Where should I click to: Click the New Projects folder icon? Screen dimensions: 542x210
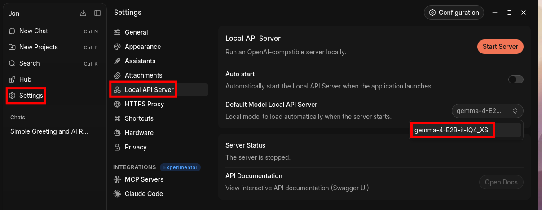click(x=12, y=47)
